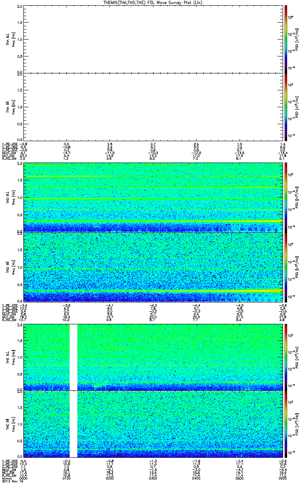Click the THE B-perp spectrogram panel
The width and height of the screenshot is (302, 484).
[x=153, y=357]
